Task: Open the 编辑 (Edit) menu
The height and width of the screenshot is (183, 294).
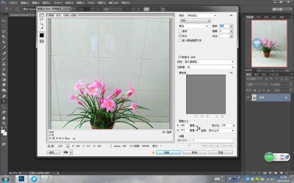Action: (24, 3)
